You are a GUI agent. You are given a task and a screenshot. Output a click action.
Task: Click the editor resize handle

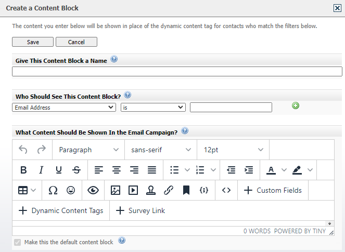coord(331,233)
